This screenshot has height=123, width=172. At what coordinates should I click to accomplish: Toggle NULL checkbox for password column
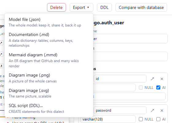coord(141,119)
